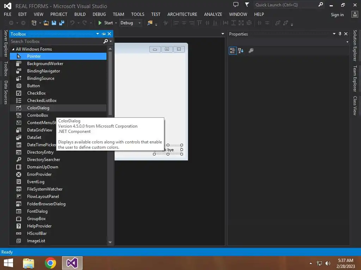Click the Save file toolbar icon
The height and width of the screenshot is (270, 361).
[54, 23]
